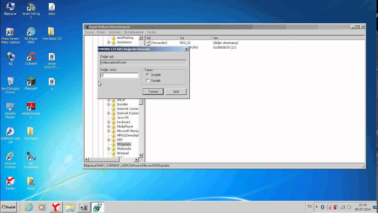
Task: Click Tamam to confirm the value
Action: (x=153, y=91)
